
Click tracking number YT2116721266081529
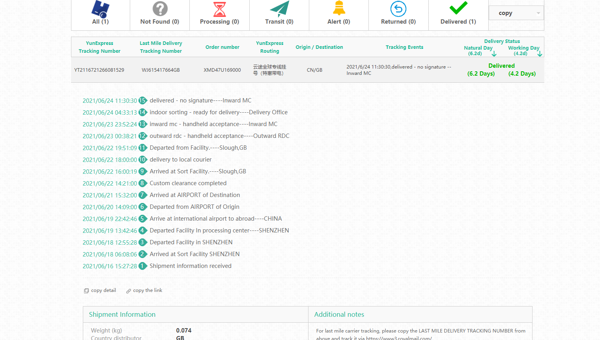pos(99,70)
